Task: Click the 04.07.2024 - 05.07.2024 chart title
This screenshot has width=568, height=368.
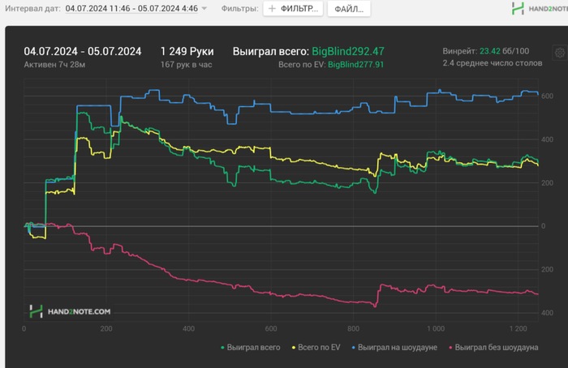Action: pyautogui.click(x=83, y=51)
